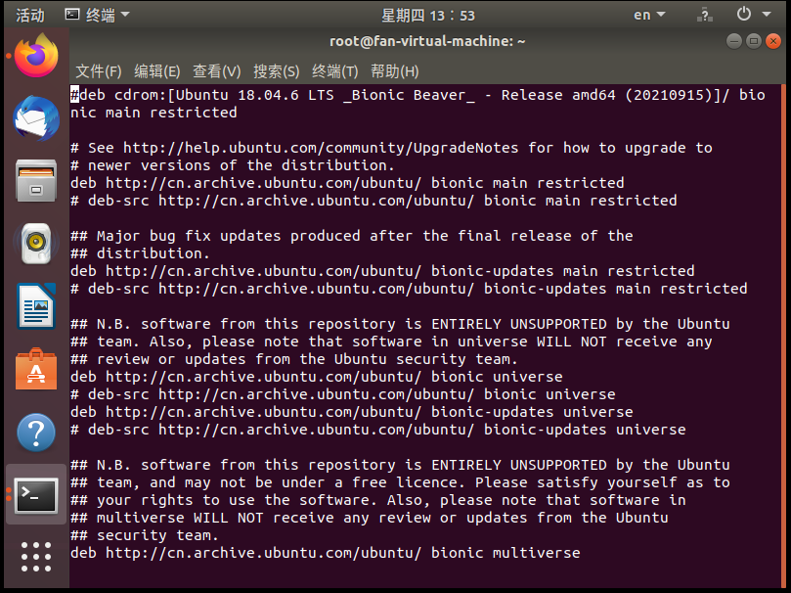791x593 pixels.
Task: Launch Thunderbird mail client
Action: [x=36, y=118]
